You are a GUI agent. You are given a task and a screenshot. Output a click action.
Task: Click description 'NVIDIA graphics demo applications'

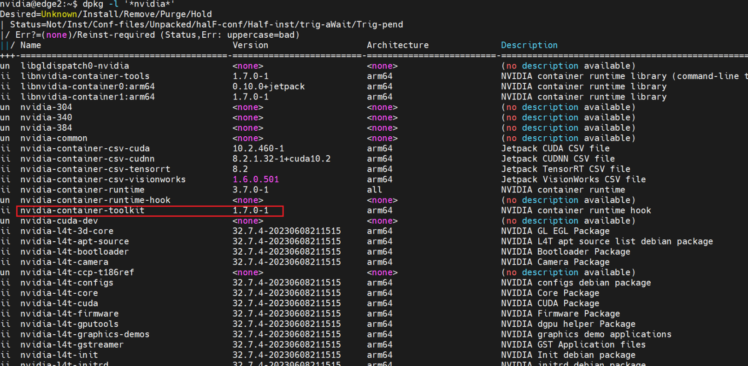click(586, 334)
